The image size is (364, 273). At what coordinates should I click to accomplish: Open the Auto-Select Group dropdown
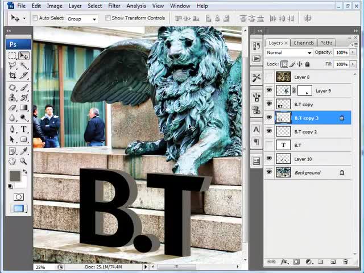[82, 19]
